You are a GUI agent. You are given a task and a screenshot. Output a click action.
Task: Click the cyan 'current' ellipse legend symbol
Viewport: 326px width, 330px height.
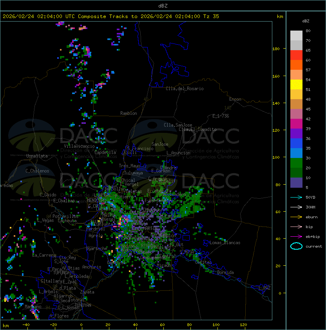click(296, 246)
